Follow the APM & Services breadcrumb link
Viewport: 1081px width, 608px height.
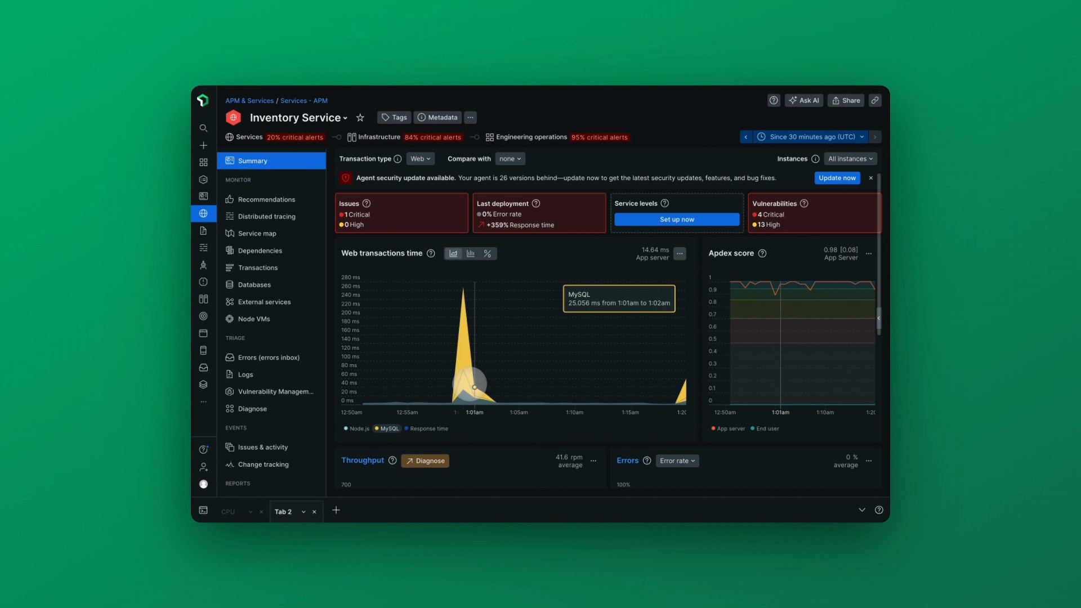(x=249, y=101)
